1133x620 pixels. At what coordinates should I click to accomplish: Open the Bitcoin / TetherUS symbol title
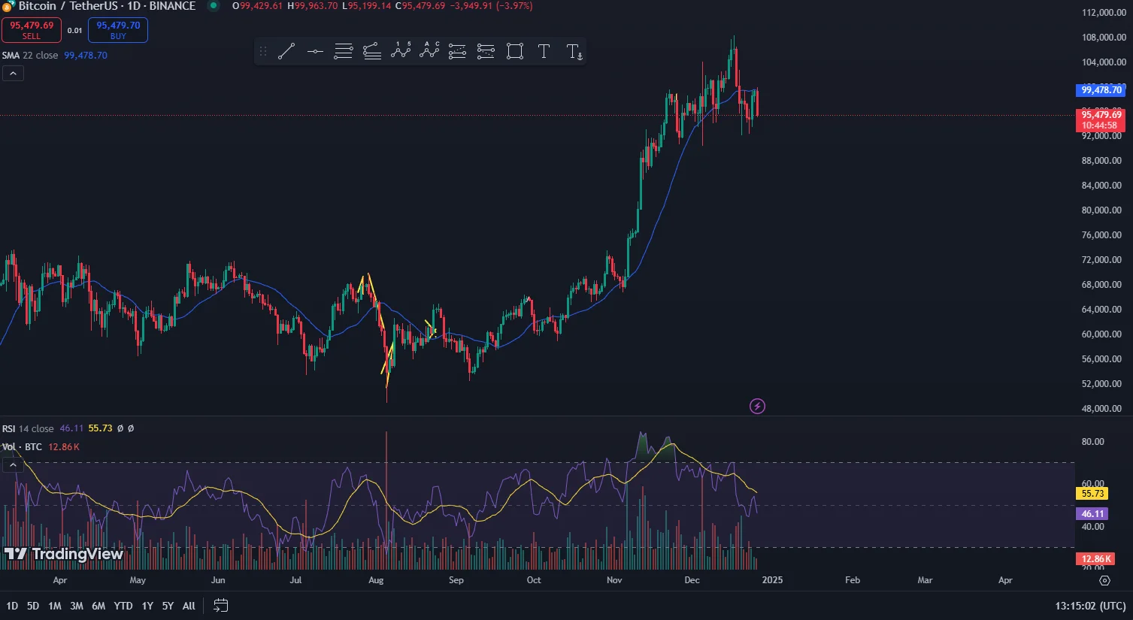(x=107, y=6)
